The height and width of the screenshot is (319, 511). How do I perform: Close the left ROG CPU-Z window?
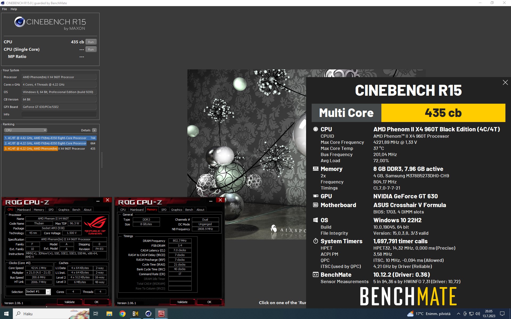108,200
